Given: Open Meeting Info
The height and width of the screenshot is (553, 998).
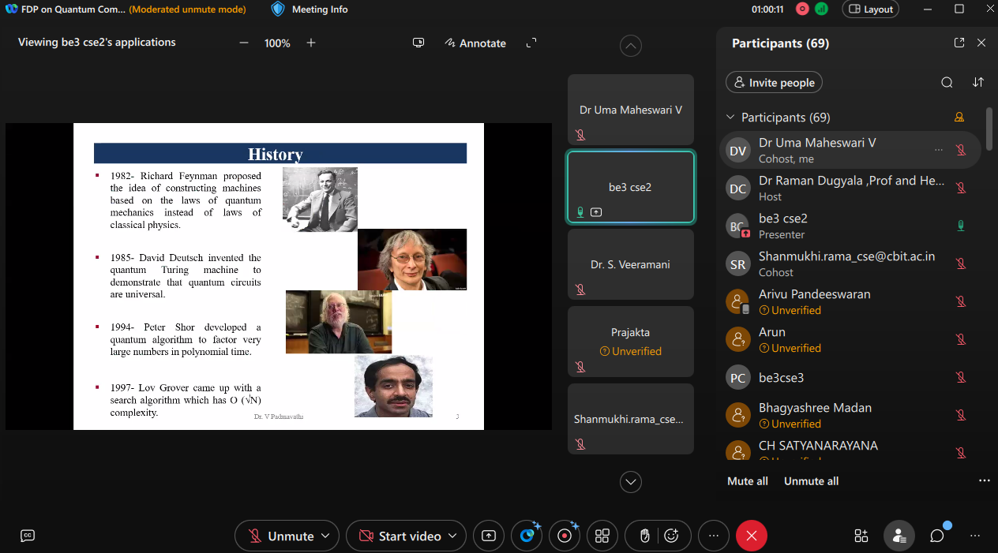Looking at the screenshot, I should 310,9.
